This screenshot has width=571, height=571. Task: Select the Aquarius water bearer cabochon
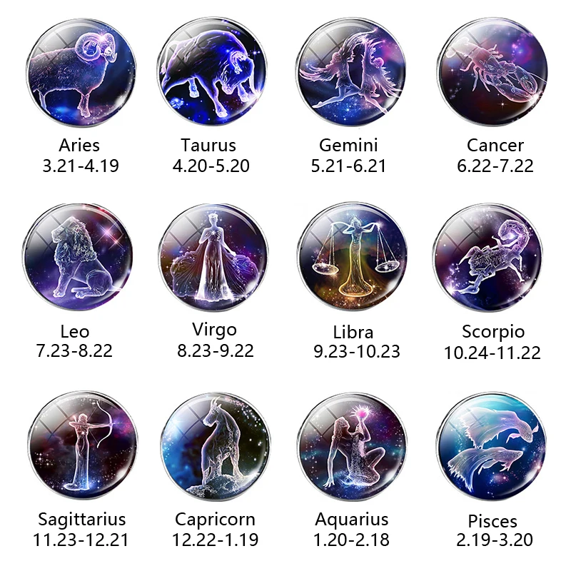(x=352, y=447)
